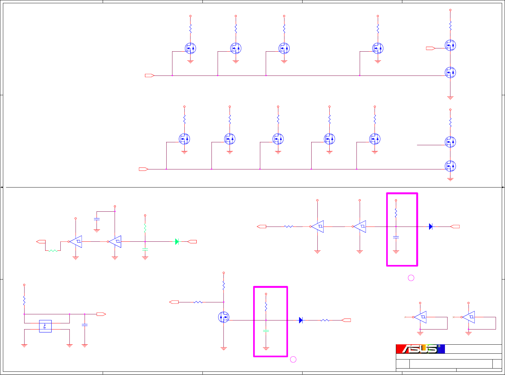Select the grey capacitor inside the lower magenta box

click(x=266, y=331)
